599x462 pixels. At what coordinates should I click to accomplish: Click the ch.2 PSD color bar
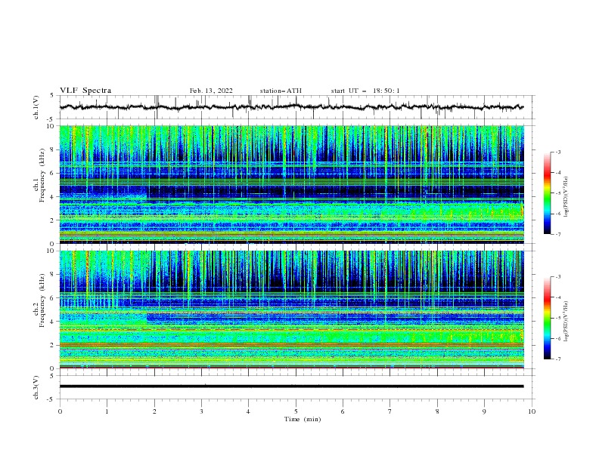[548, 318]
